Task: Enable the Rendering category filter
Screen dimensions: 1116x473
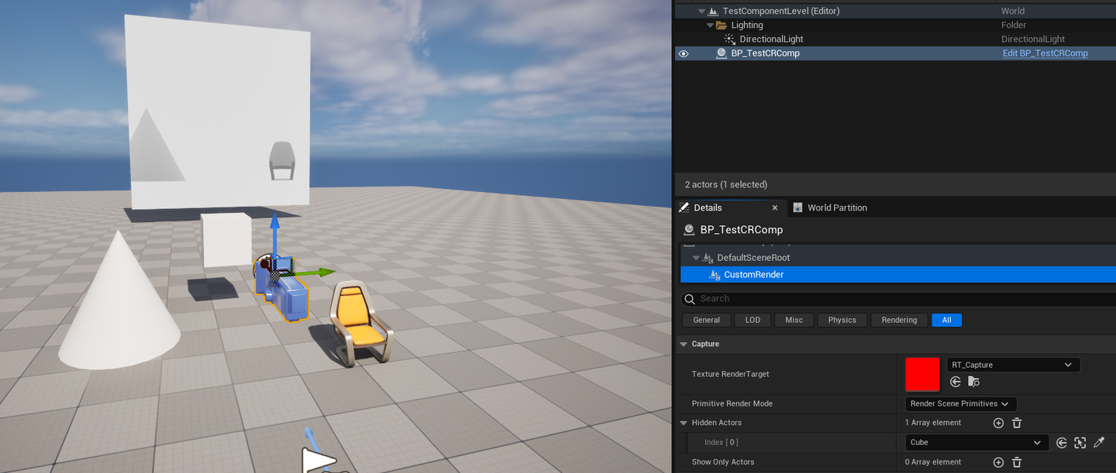Action: pos(898,319)
